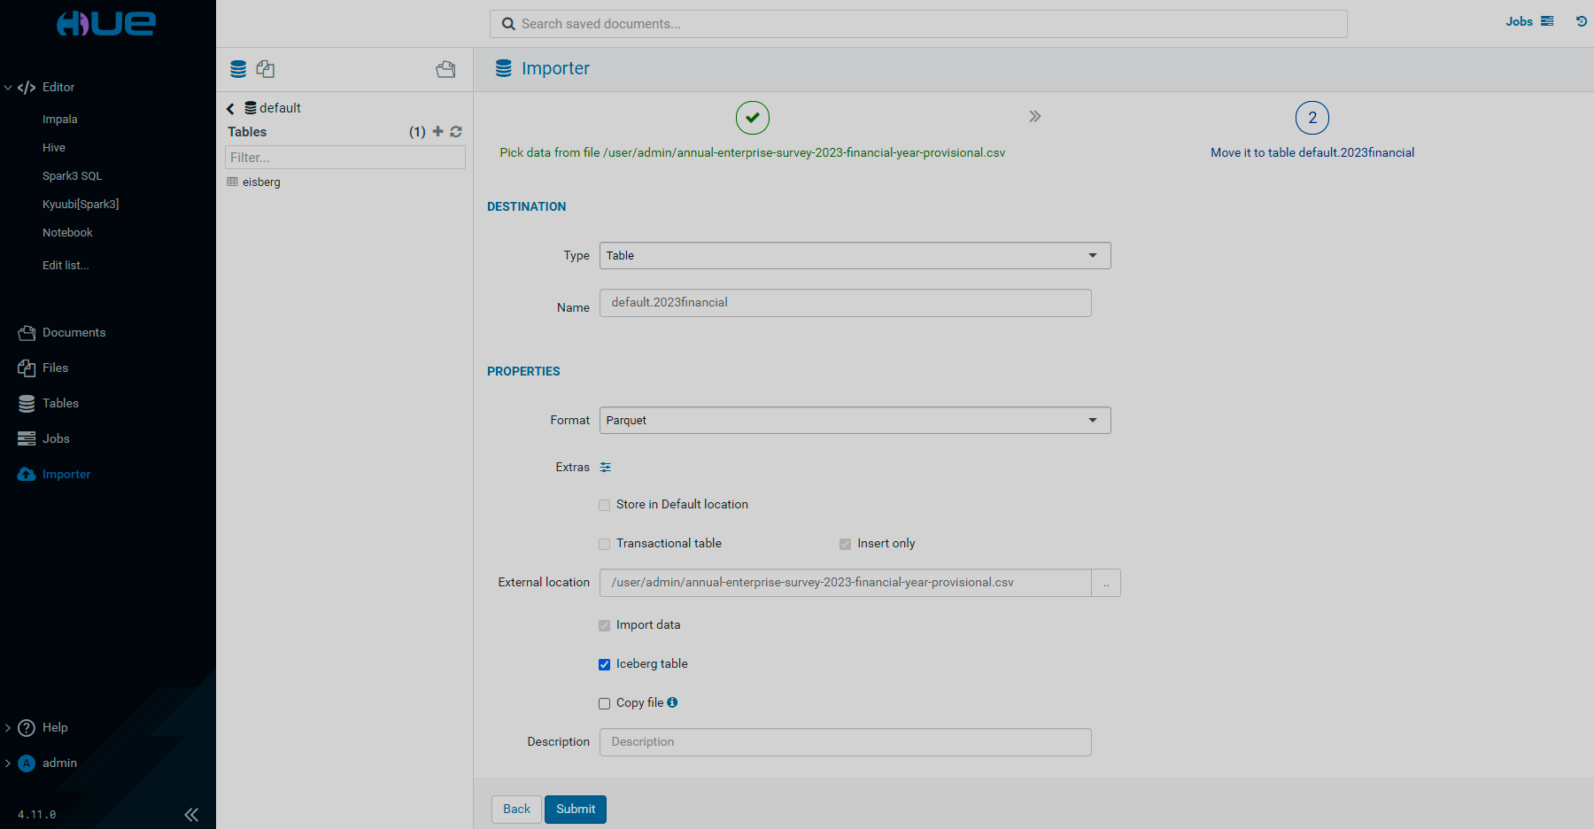1594x829 pixels.
Task: Click the completed step one checkmark
Action: (x=753, y=118)
